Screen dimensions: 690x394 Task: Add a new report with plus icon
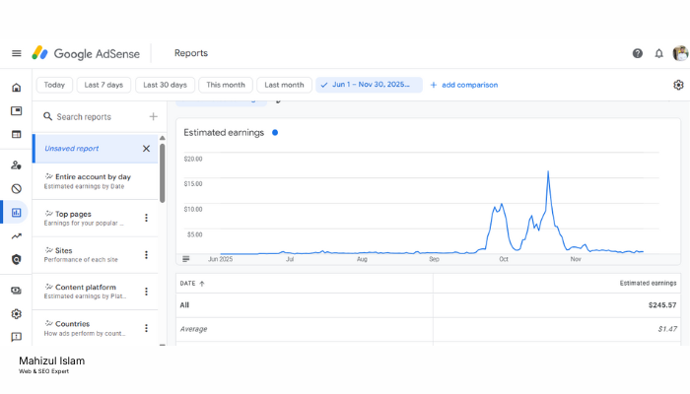(x=153, y=116)
